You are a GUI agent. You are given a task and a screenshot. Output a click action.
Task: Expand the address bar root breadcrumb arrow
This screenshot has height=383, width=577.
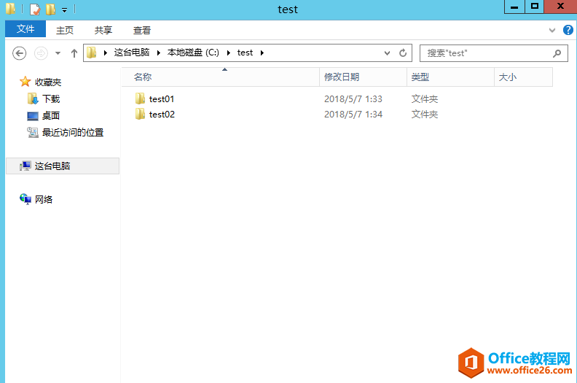click(x=105, y=53)
